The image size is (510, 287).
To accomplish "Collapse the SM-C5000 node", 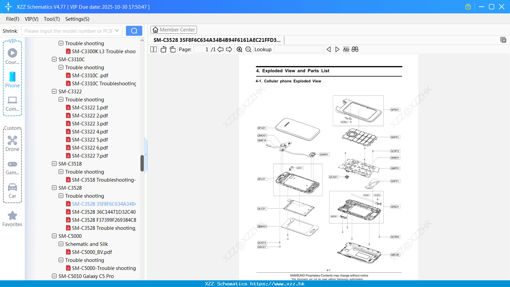I will [x=54, y=236].
